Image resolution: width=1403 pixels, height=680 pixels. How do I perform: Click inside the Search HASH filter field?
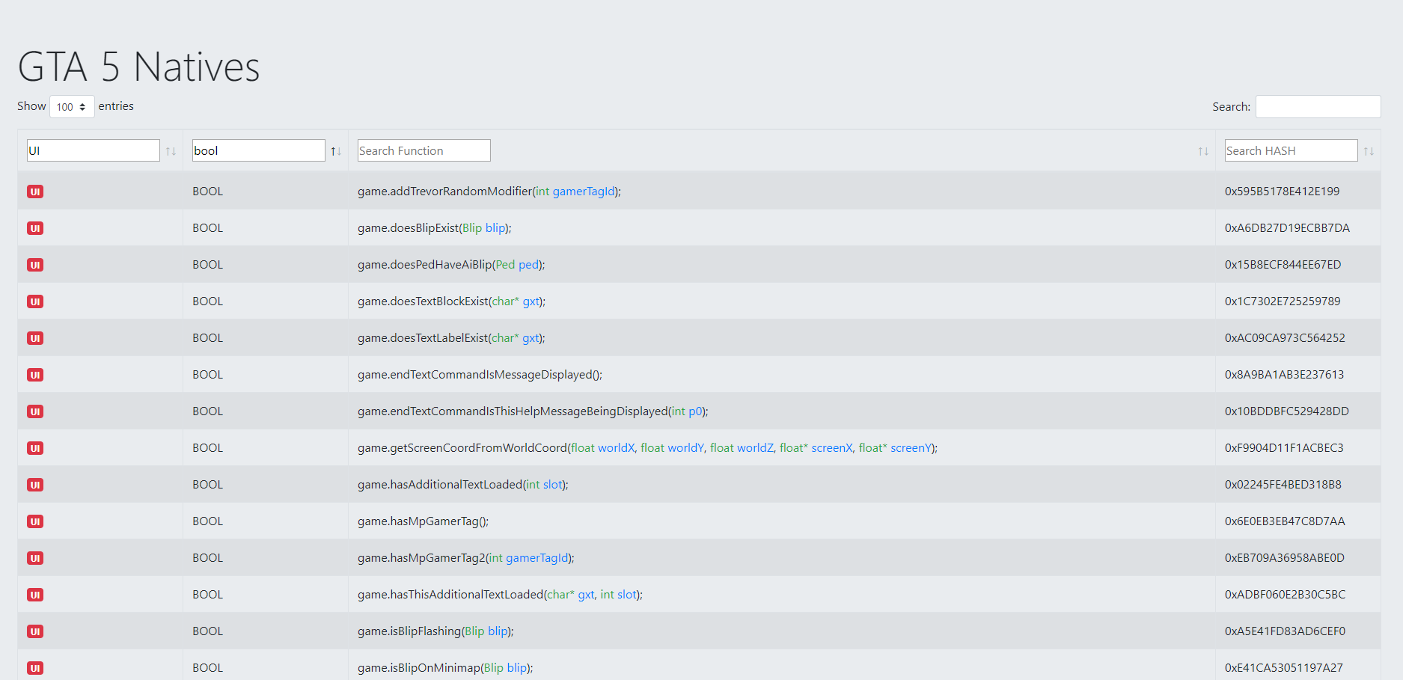[x=1290, y=150]
